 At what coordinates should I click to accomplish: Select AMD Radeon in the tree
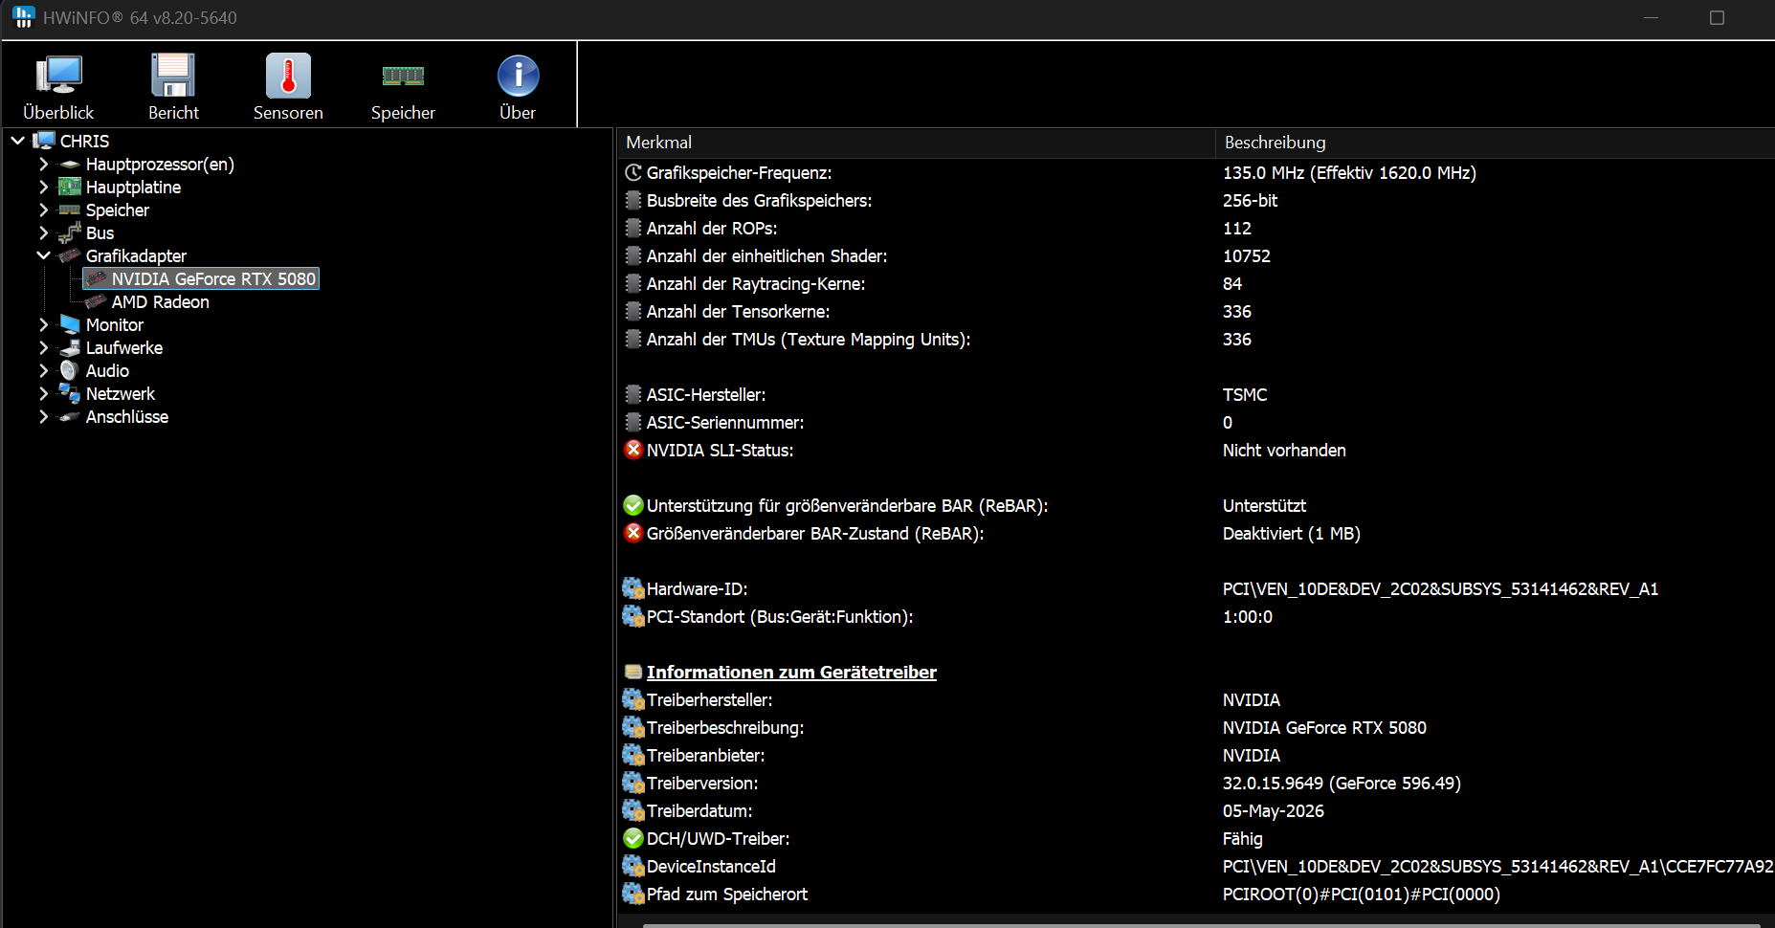(160, 301)
